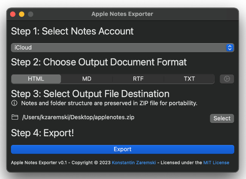246x179 pixels.
Task: Click the blue account dropdown chevrons
Action: click(230, 48)
